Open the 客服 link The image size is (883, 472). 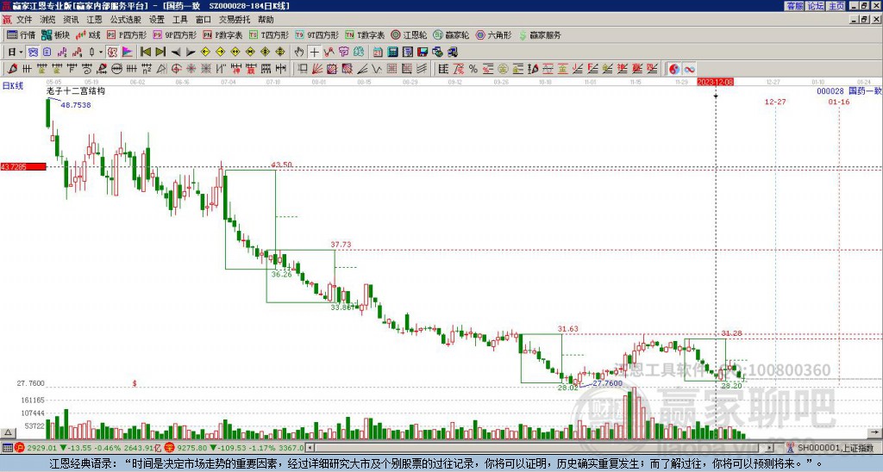[795, 6]
